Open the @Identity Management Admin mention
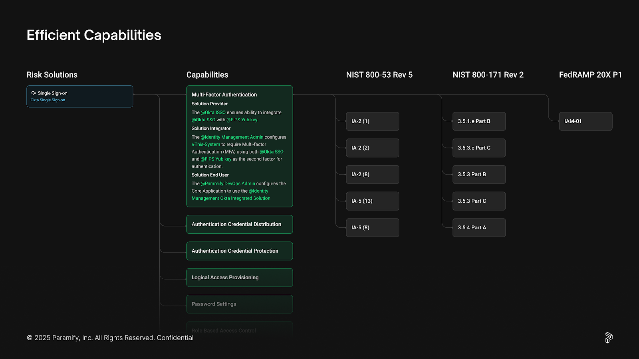 point(232,137)
